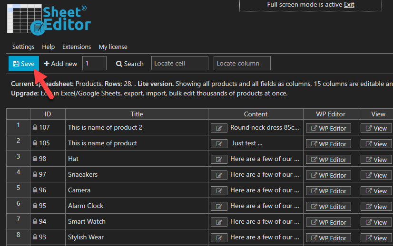This screenshot has height=246, width=393.
Task: Open the My license menu
Action: [x=113, y=47]
